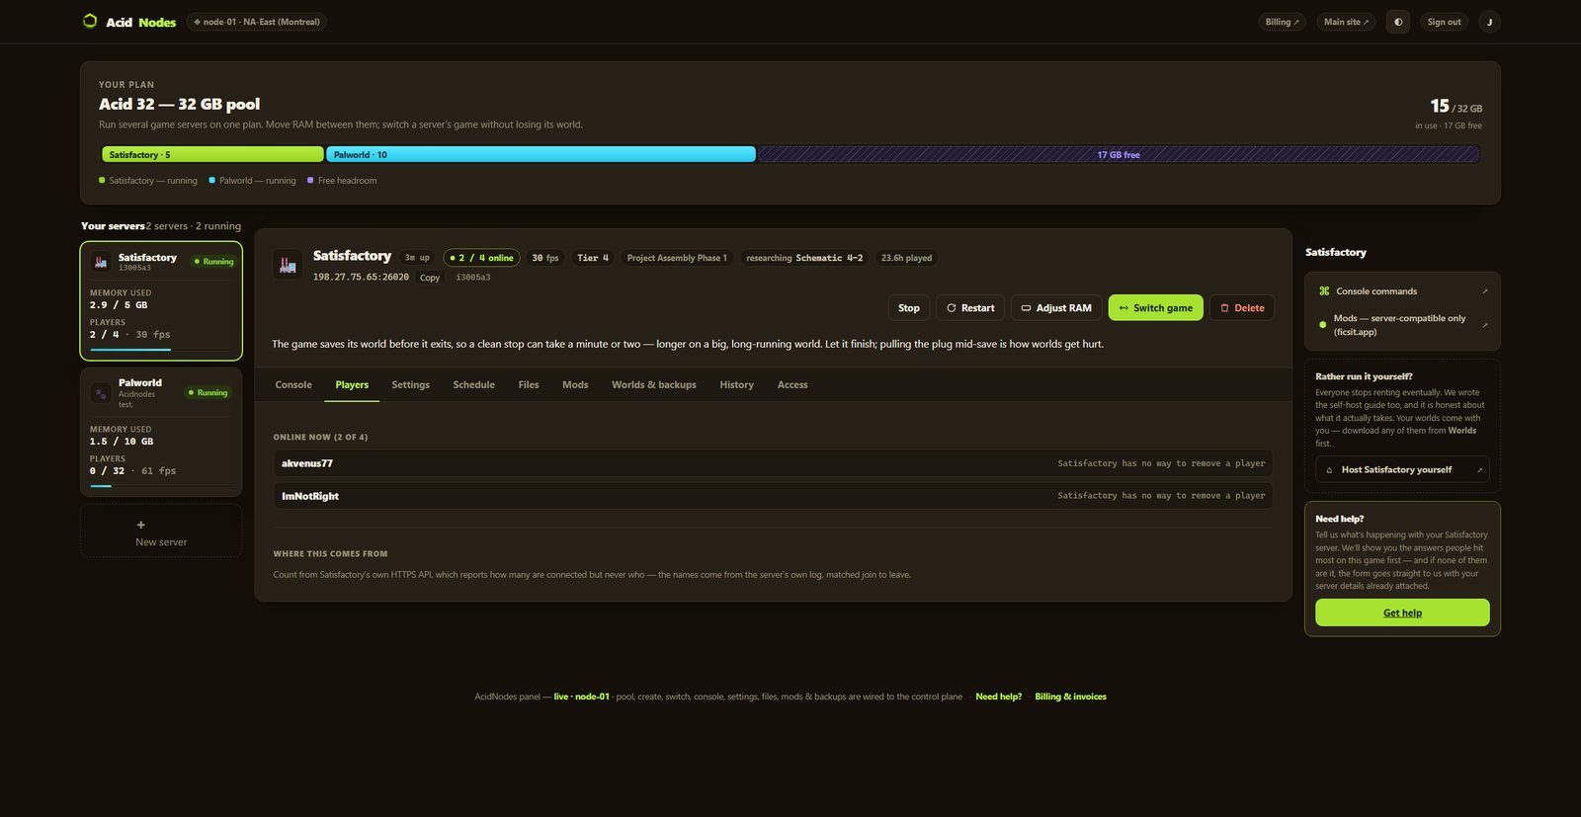Open the Billing external link

[x=1283, y=22]
